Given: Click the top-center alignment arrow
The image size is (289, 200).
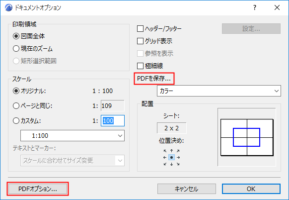Looking at the screenshot, I should [172, 151].
